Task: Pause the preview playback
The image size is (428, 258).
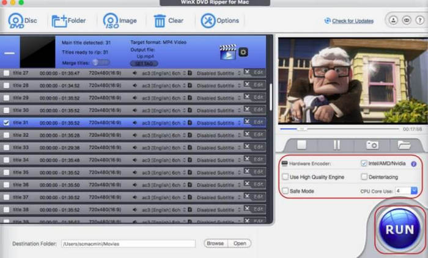Action: coord(337,145)
